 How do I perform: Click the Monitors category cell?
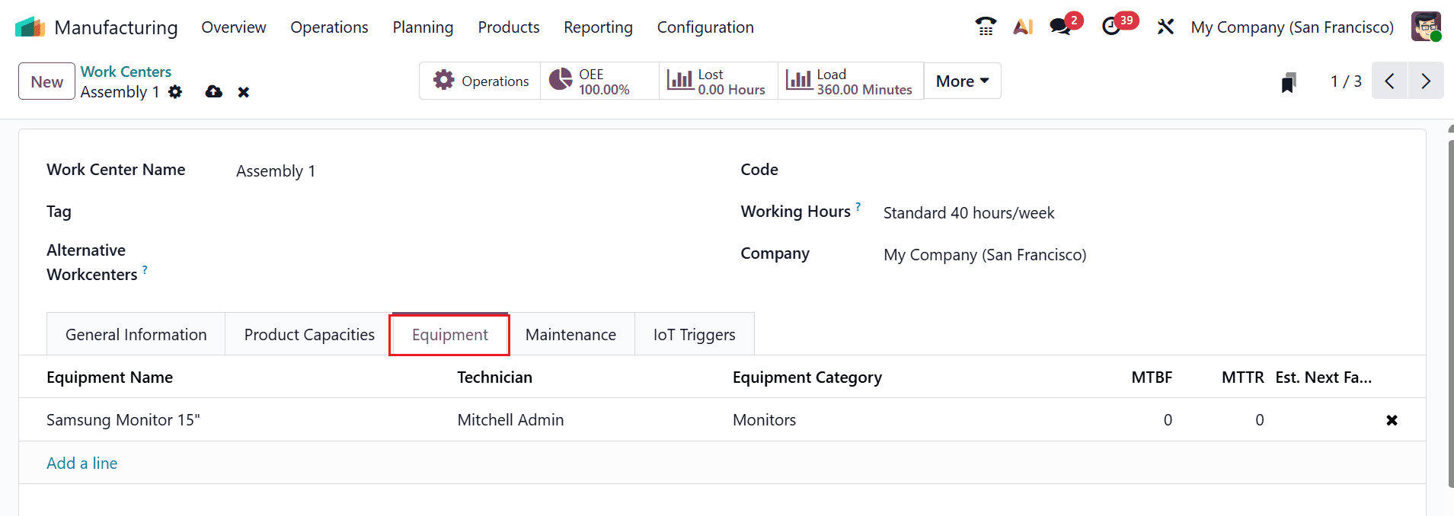(764, 420)
